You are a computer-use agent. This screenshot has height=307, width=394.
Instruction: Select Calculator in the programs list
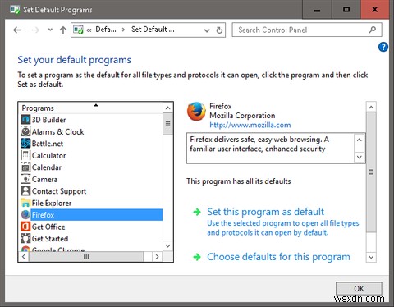pos(48,155)
